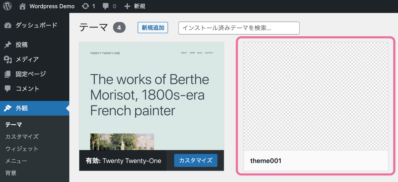The image size is (398, 182).
Task: Click the 固定ページ pages icon
Action: pyautogui.click(x=8, y=74)
